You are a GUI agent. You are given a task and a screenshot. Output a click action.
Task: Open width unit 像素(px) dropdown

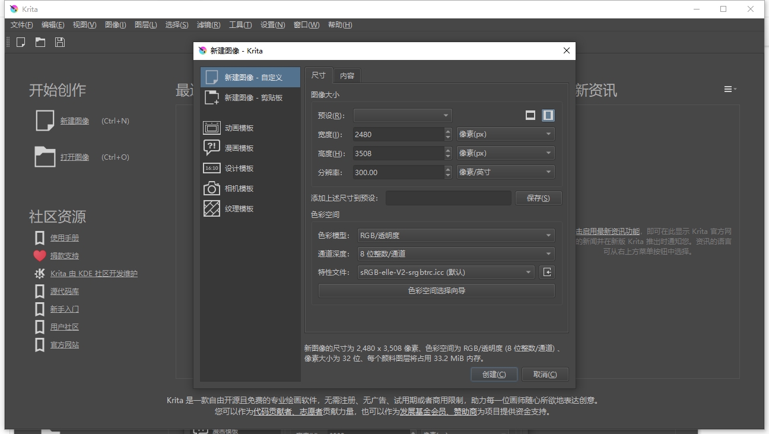(506, 134)
